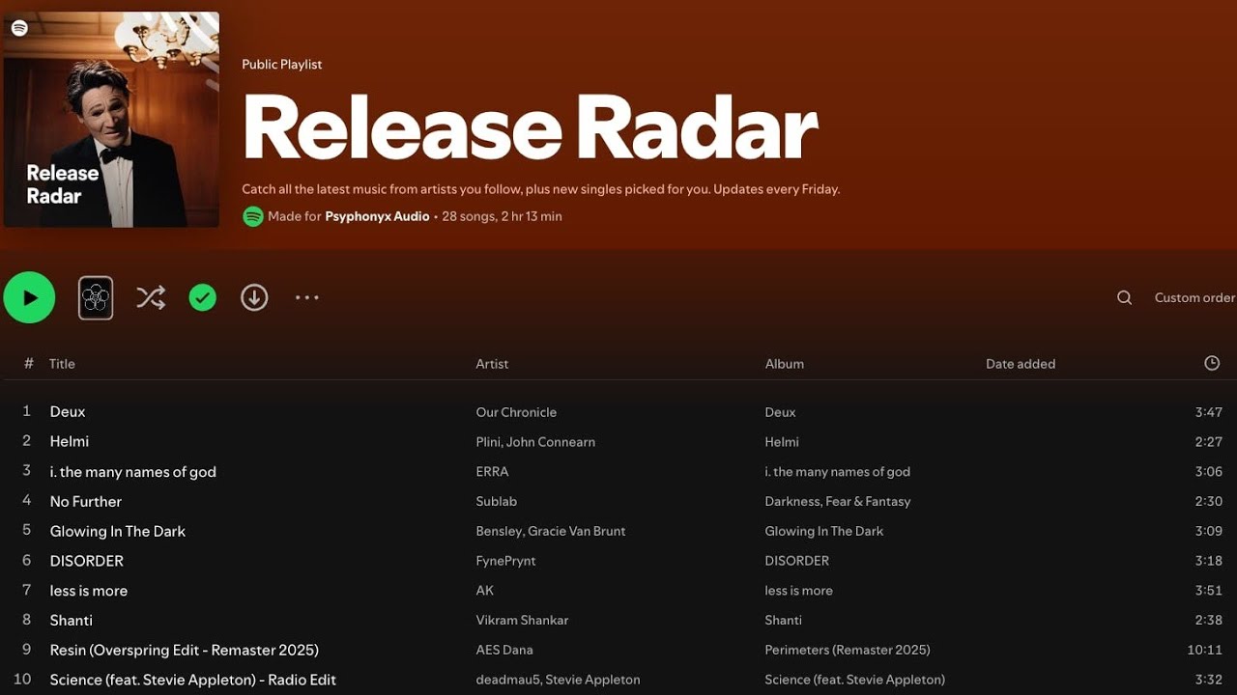Open artist Gracie Van Brunt
Image resolution: width=1237 pixels, height=695 pixels.
coord(578,531)
